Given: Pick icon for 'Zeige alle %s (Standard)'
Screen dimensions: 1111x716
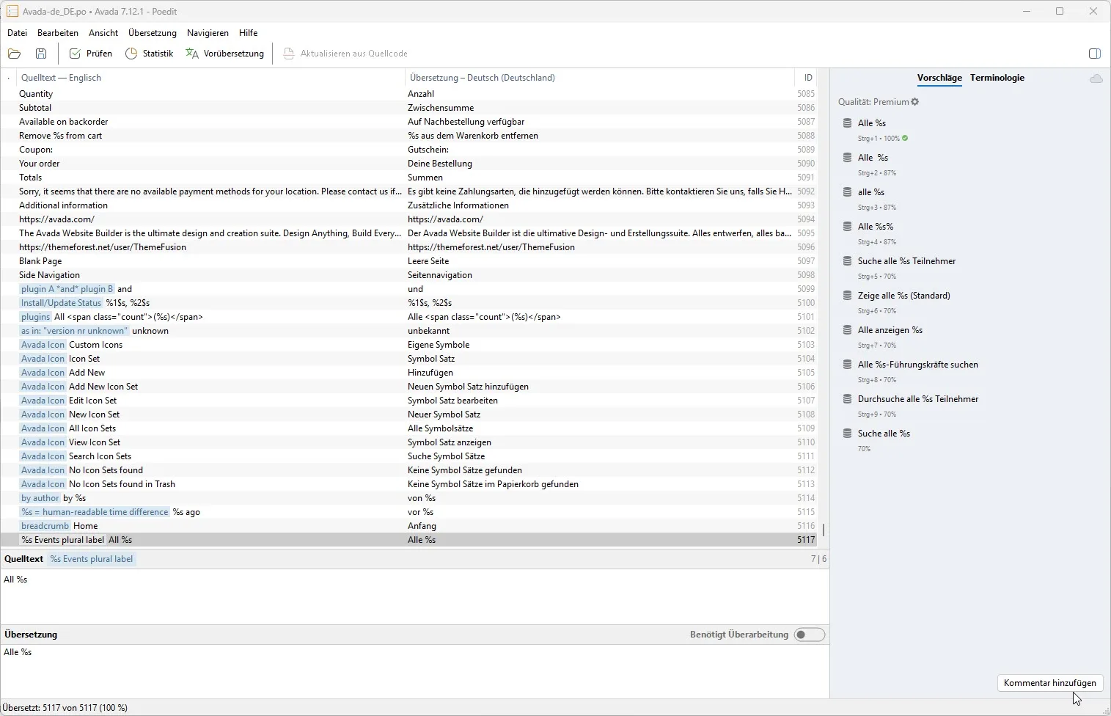Looking at the screenshot, I should [847, 296].
